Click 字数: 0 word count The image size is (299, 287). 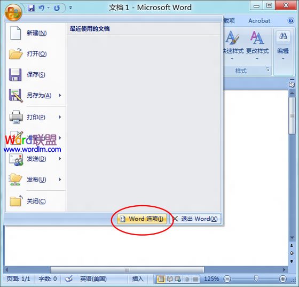coord(48,279)
